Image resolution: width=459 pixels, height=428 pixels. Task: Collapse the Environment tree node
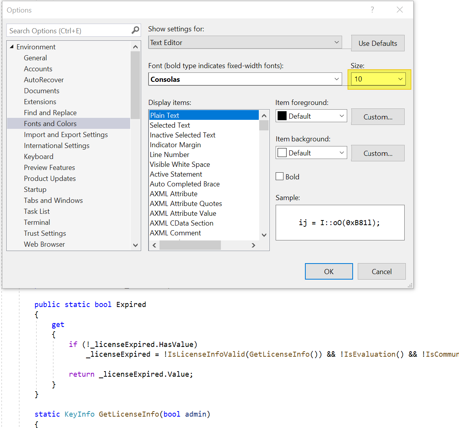(x=12, y=47)
